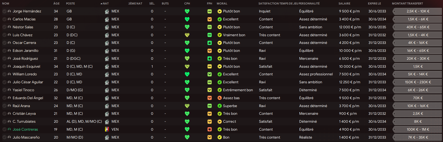Click the Mexico federation crest for Edson Jaramillo
443x142 pixels.
tap(107, 51)
